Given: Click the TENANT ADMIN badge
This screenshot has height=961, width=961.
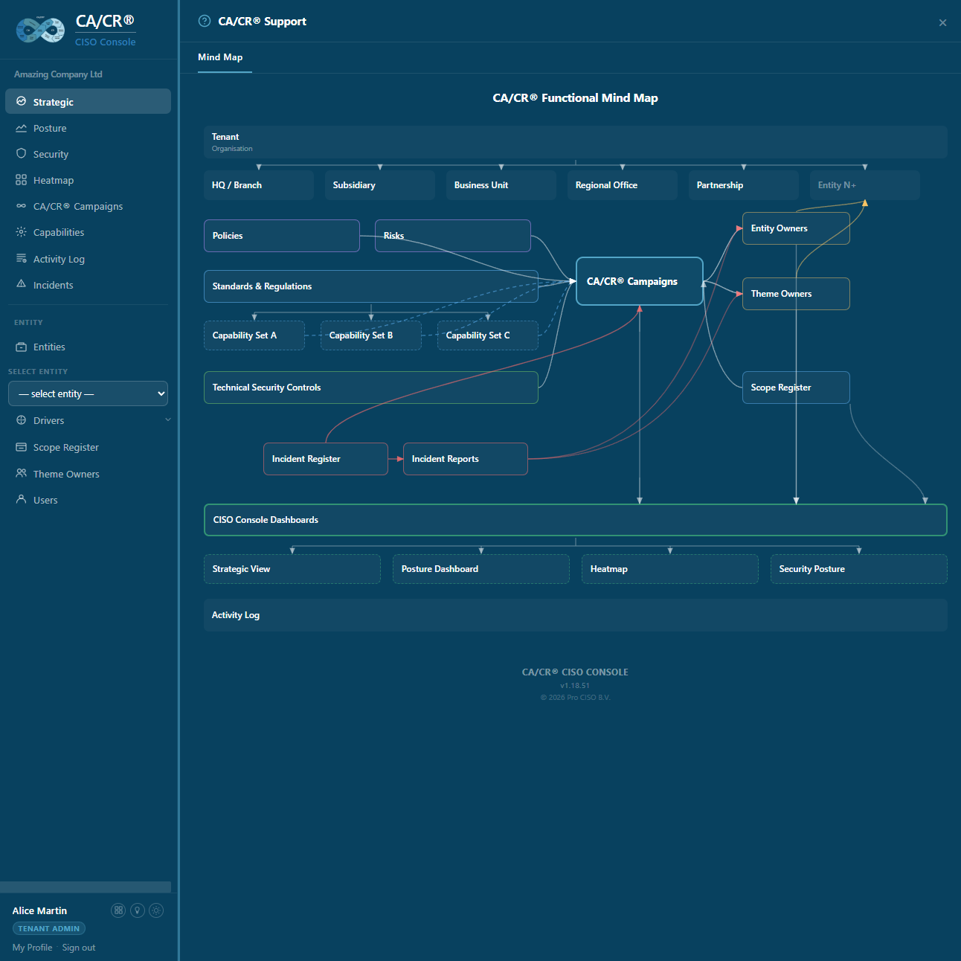Looking at the screenshot, I should (x=49, y=928).
